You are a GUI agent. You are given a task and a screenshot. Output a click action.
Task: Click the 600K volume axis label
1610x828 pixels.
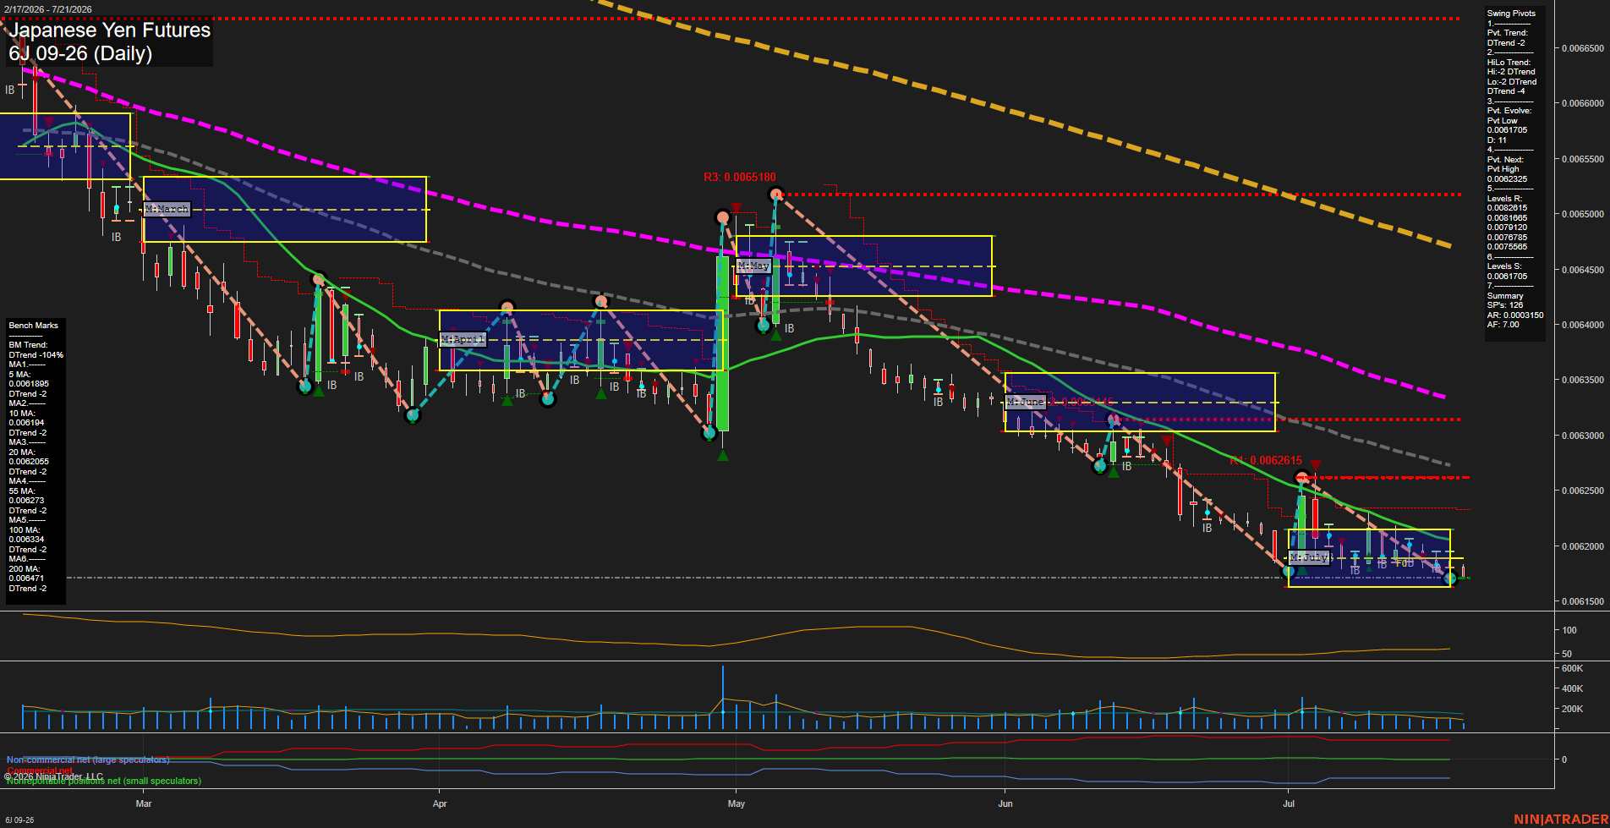click(x=1573, y=668)
